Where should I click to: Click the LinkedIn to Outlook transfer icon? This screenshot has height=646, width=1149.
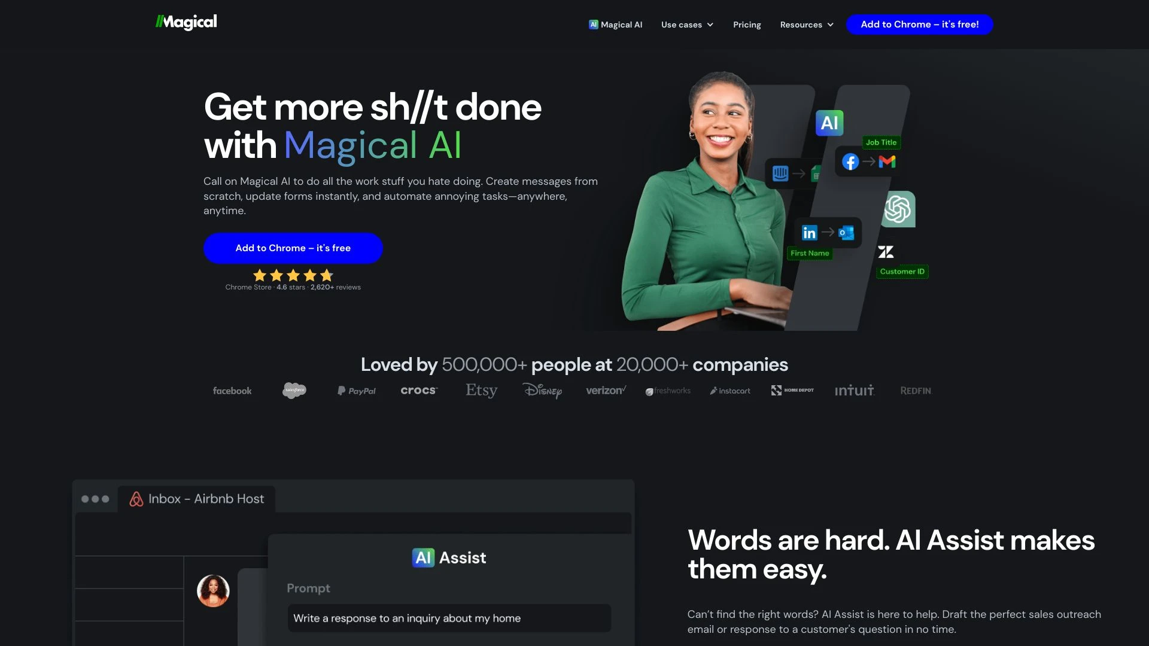[x=827, y=233]
